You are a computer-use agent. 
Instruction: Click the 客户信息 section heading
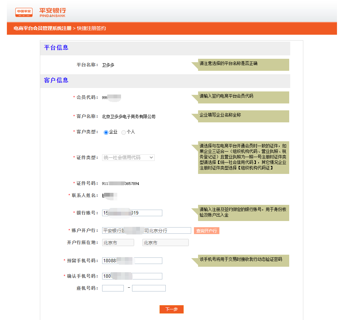[56, 80]
